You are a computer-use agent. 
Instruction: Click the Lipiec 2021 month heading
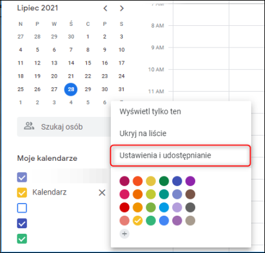[37, 8]
